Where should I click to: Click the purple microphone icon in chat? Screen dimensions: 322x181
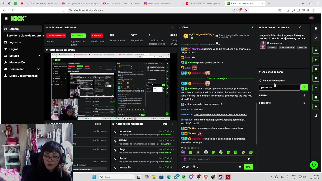[x=185, y=159]
